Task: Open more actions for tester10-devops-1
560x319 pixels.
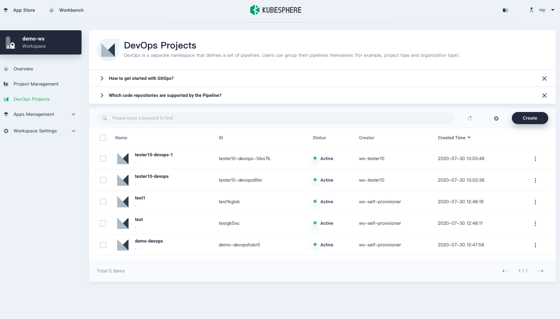Action: (x=535, y=159)
